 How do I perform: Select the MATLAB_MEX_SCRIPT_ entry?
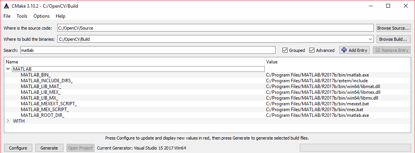click(45, 110)
